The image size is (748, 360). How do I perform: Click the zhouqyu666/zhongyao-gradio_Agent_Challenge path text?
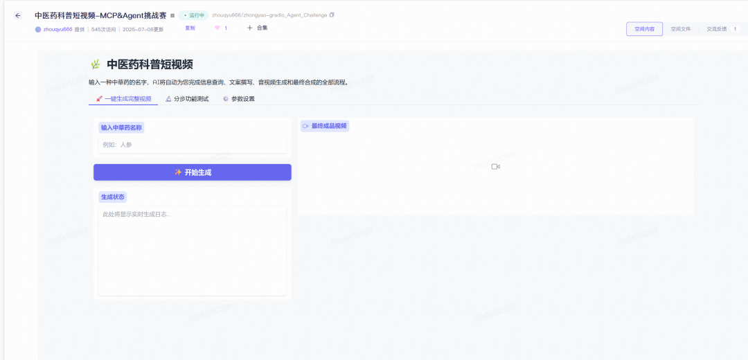(x=269, y=15)
